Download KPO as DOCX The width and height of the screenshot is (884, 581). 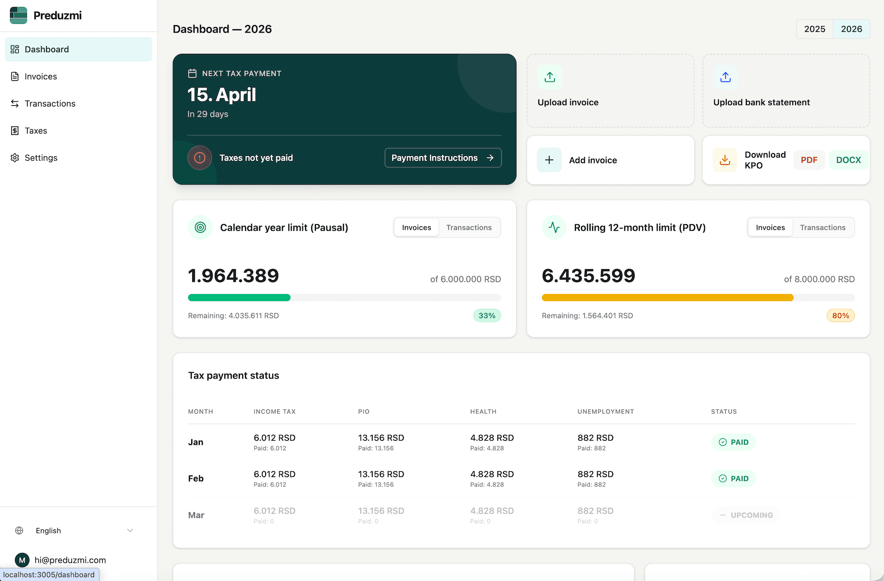pos(848,160)
